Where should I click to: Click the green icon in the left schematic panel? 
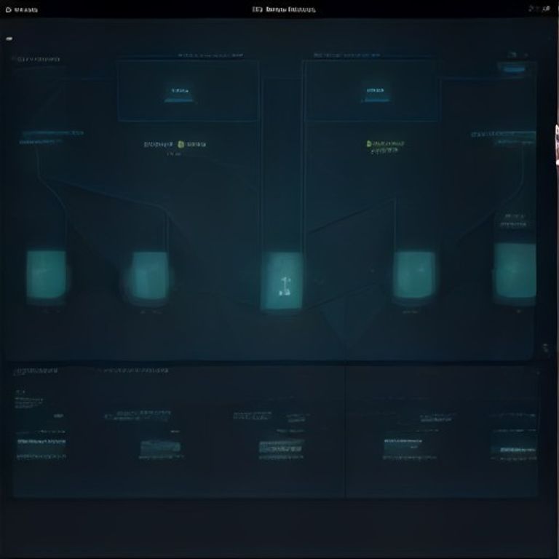(181, 144)
